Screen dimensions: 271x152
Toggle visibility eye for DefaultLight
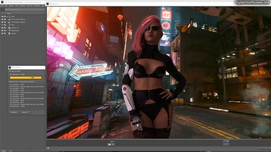click(x=2, y=30)
